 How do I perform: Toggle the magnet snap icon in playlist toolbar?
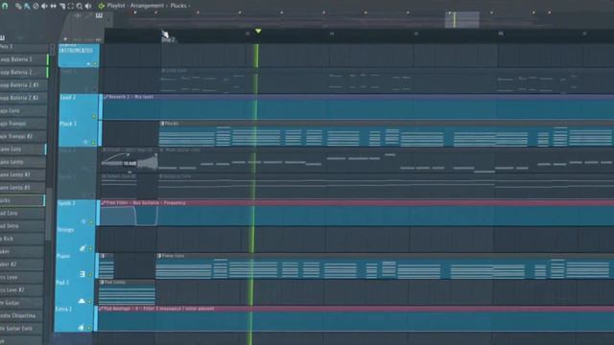tap(5, 6)
